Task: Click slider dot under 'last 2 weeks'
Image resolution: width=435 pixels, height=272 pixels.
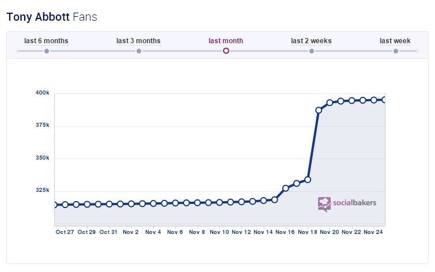Action: pyautogui.click(x=312, y=51)
